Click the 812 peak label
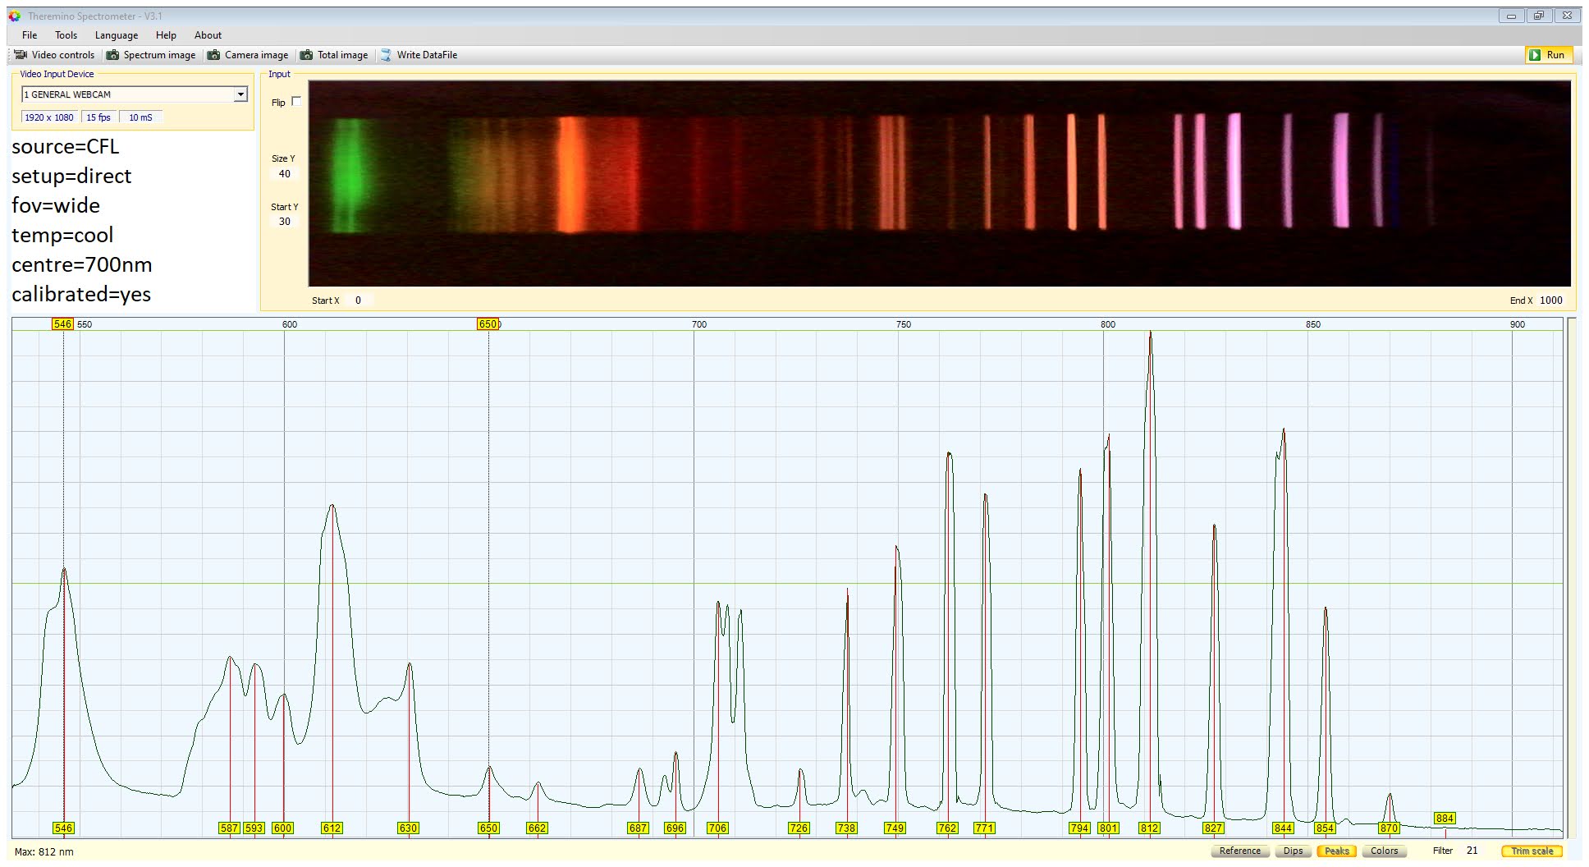The height and width of the screenshot is (867, 1589). pos(1149,828)
